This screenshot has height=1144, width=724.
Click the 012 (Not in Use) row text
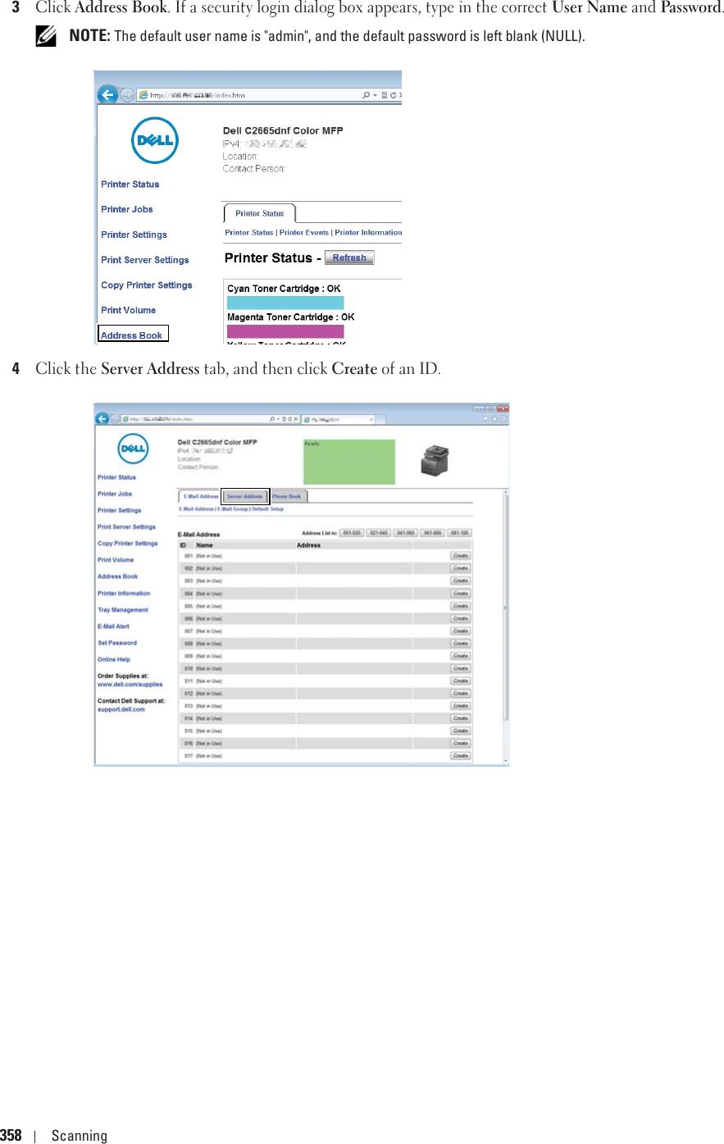pyautogui.click(x=203, y=694)
